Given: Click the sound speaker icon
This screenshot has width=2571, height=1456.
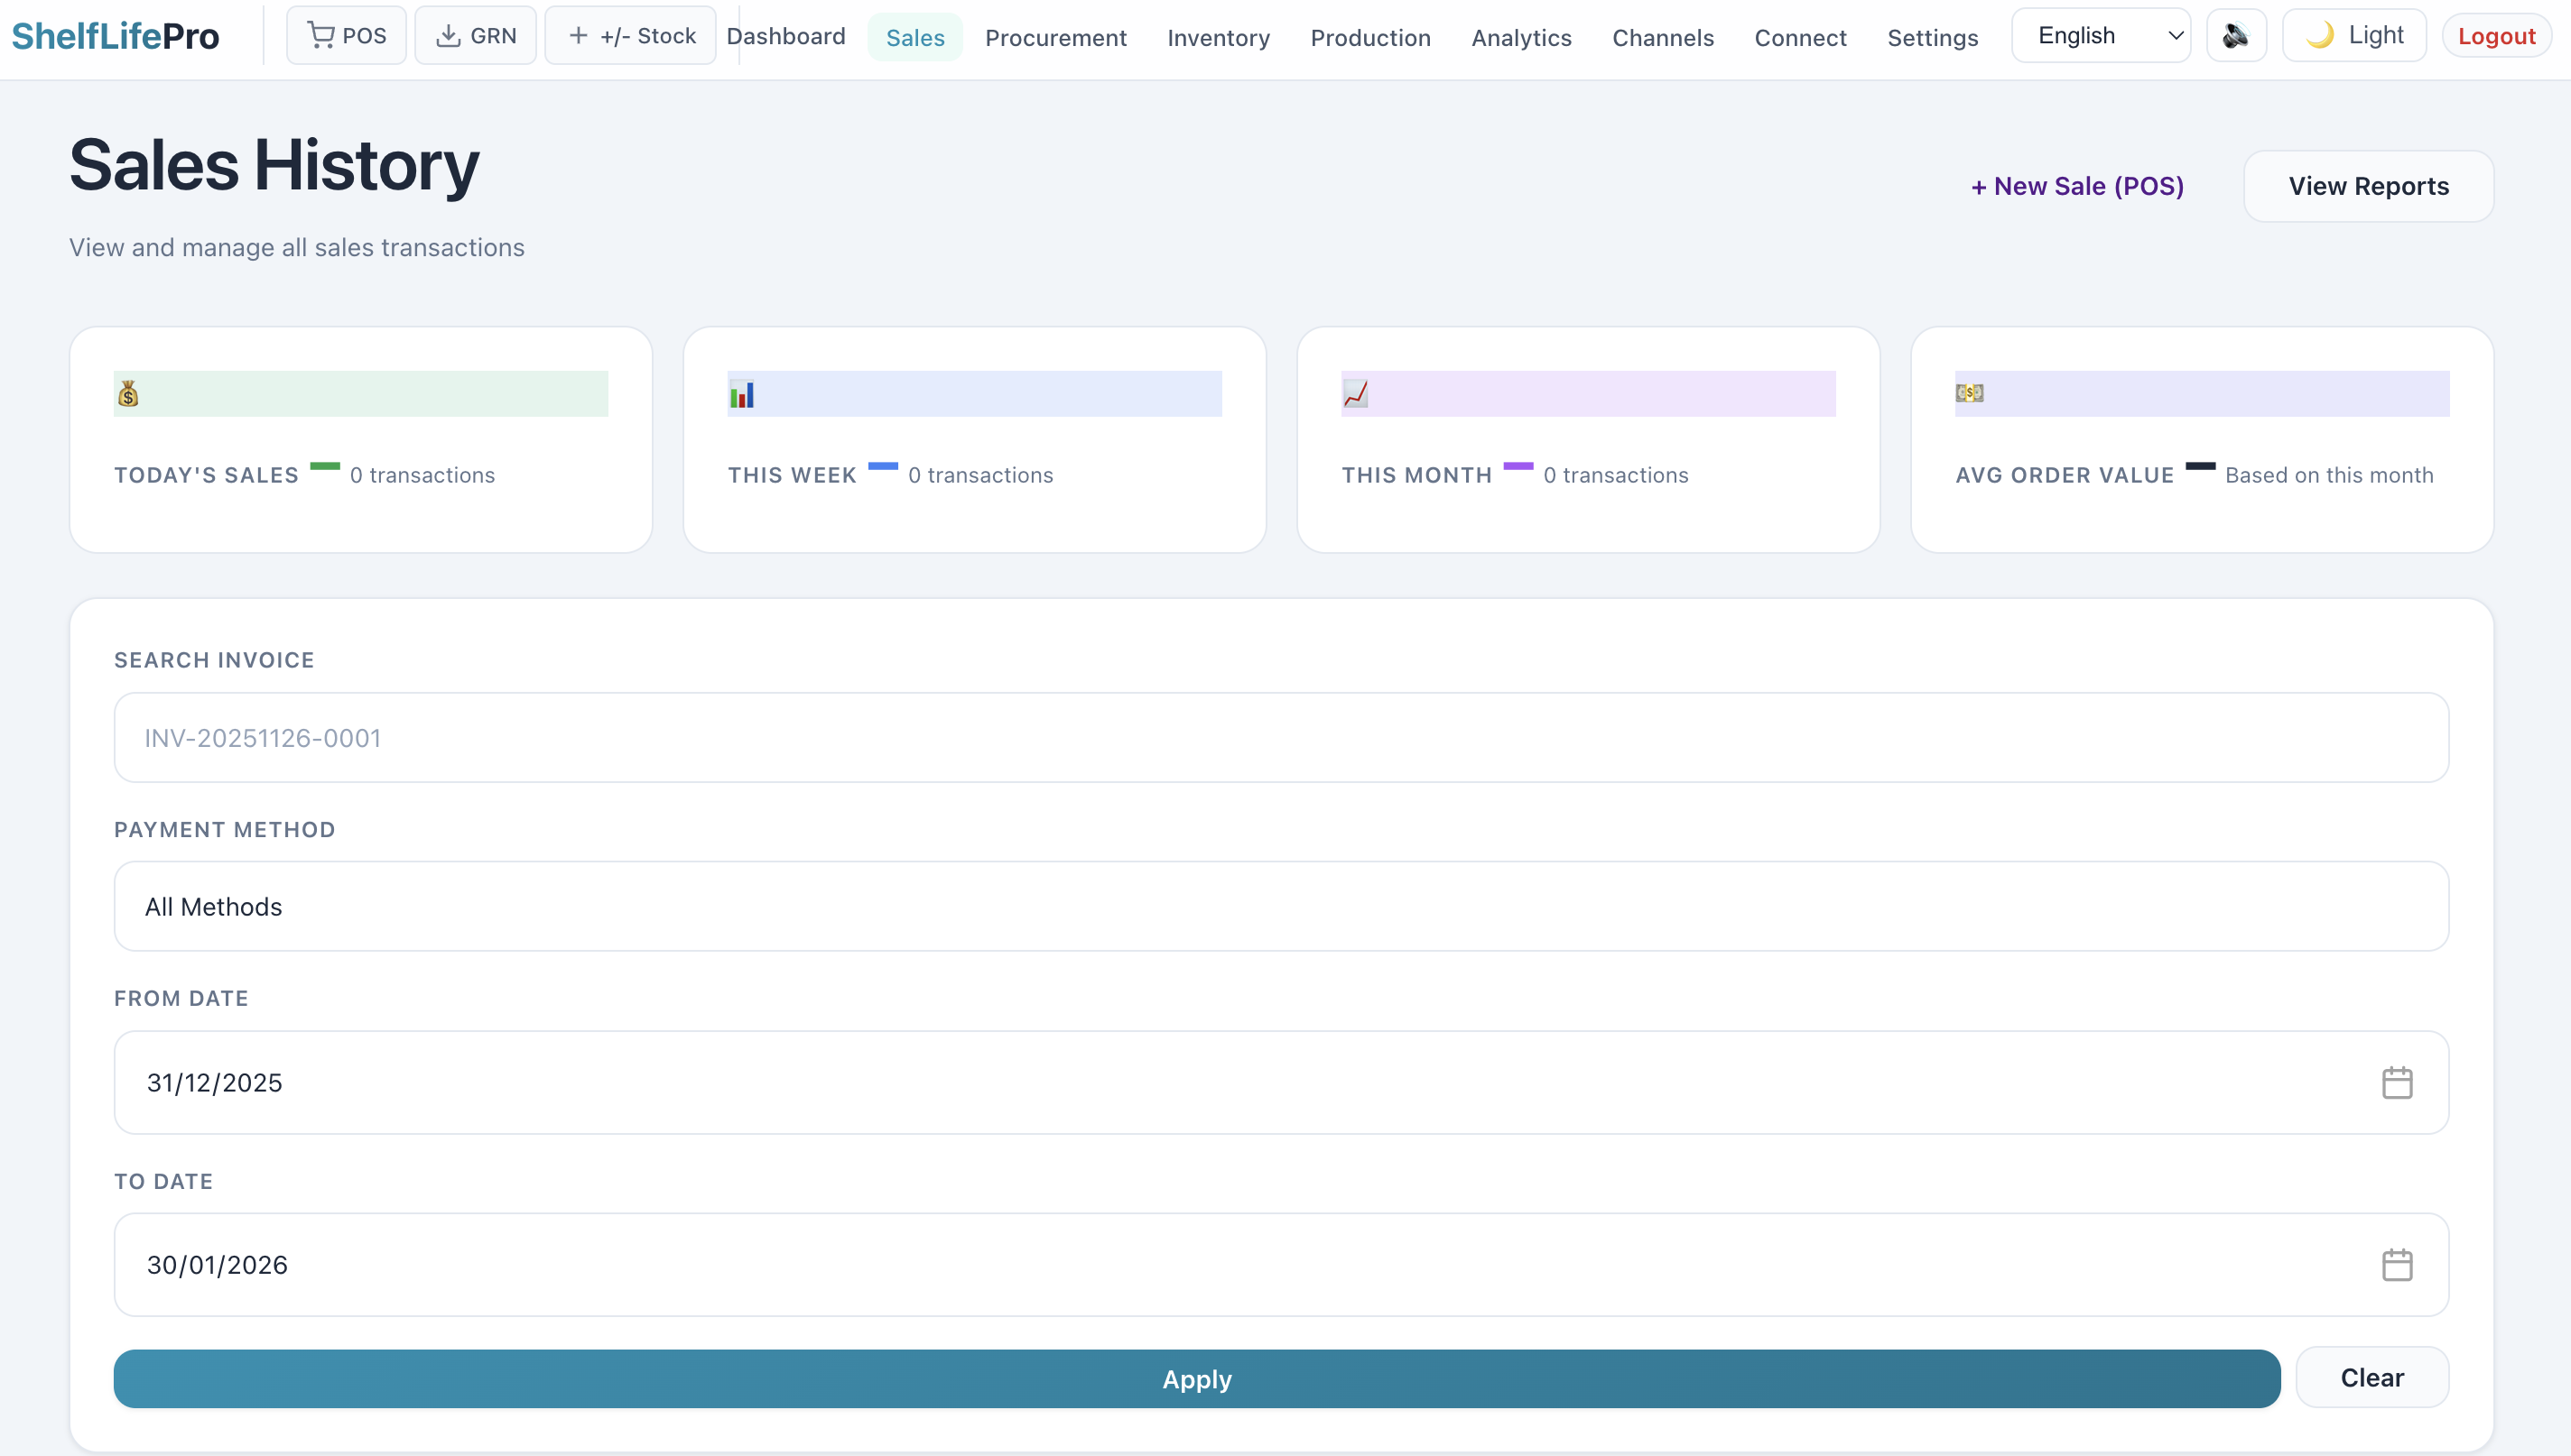Looking at the screenshot, I should coord(2235,36).
